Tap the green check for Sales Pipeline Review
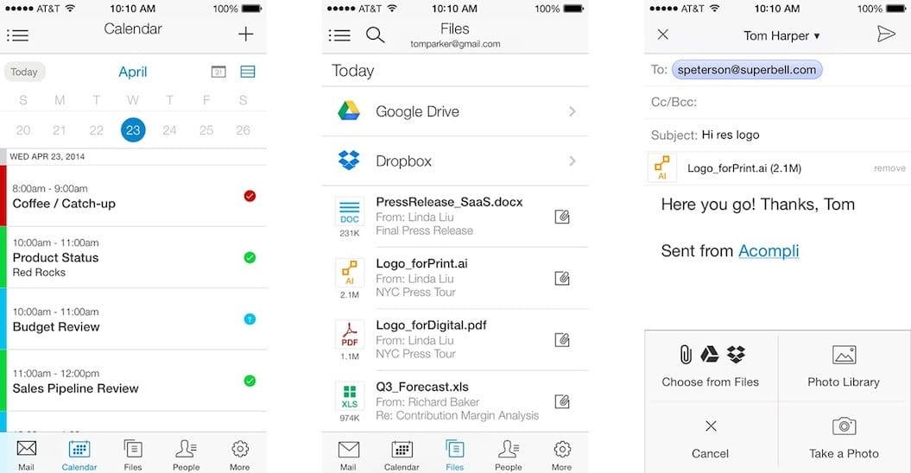 pyautogui.click(x=250, y=381)
